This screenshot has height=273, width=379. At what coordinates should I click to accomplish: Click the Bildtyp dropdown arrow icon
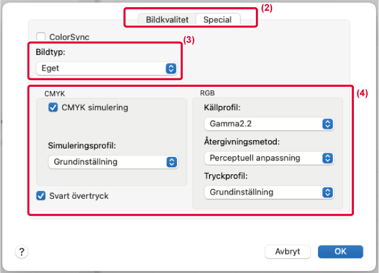pos(171,68)
